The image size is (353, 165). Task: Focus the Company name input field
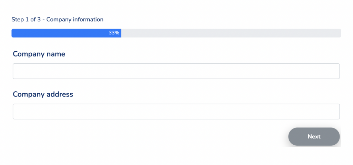point(176,71)
